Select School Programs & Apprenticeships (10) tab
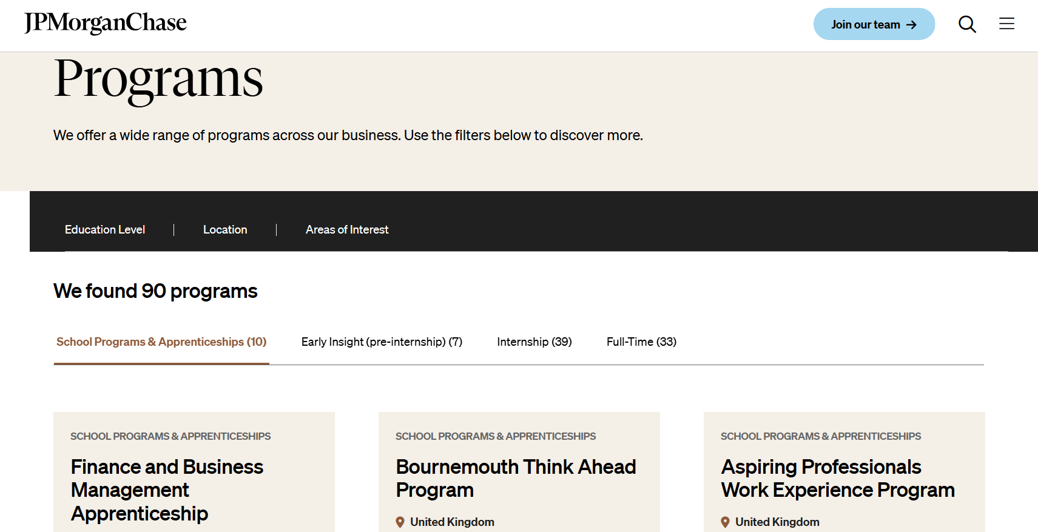This screenshot has width=1038, height=532. 161,342
